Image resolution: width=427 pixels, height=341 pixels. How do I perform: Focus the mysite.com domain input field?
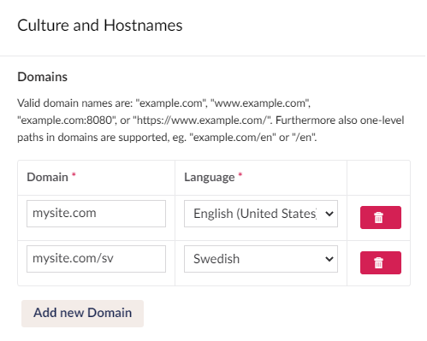96,214
